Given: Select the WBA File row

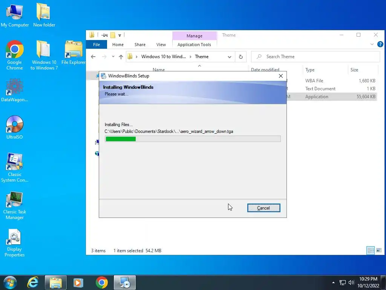Looking at the screenshot, I should point(332,81).
